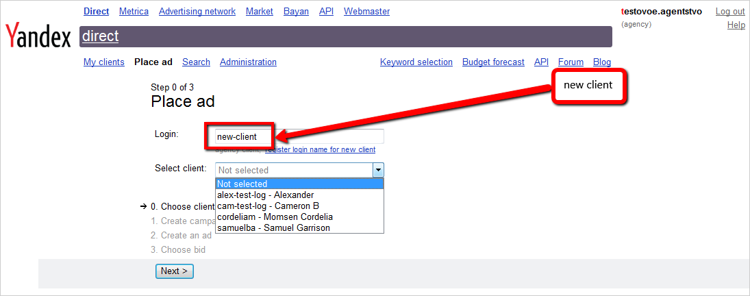Click register login name for new client
The height and width of the screenshot is (296, 750).
[x=320, y=149]
